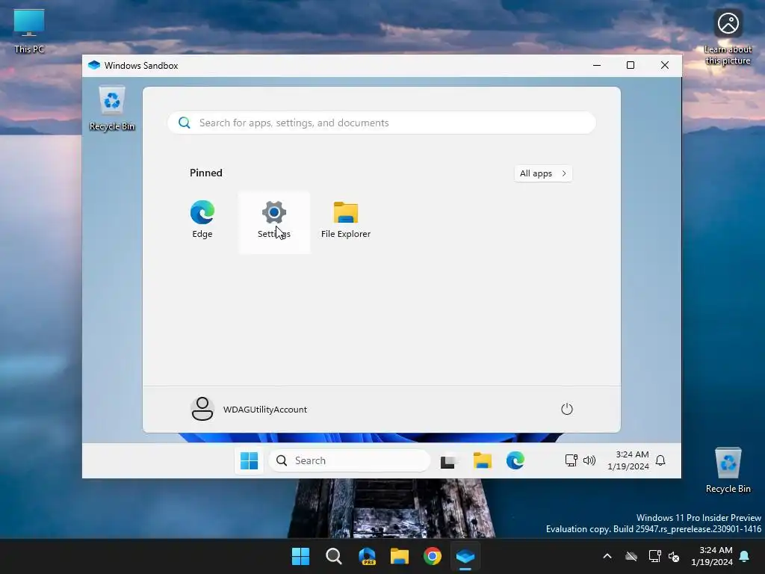The height and width of the screenshot is (574, 765).
Task: Select the This PC desktop icon
Action: click(x=29, y=31)
